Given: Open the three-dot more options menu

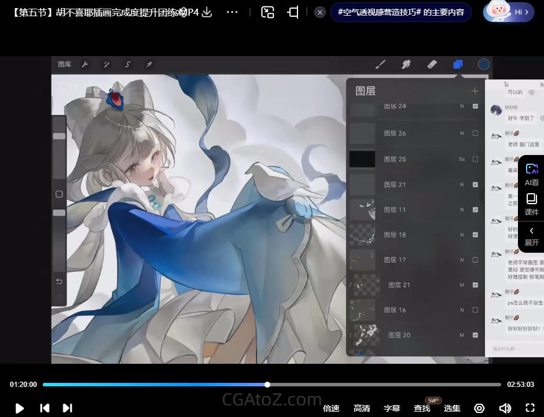Looking at the screenshot, I should click(232, 12).
